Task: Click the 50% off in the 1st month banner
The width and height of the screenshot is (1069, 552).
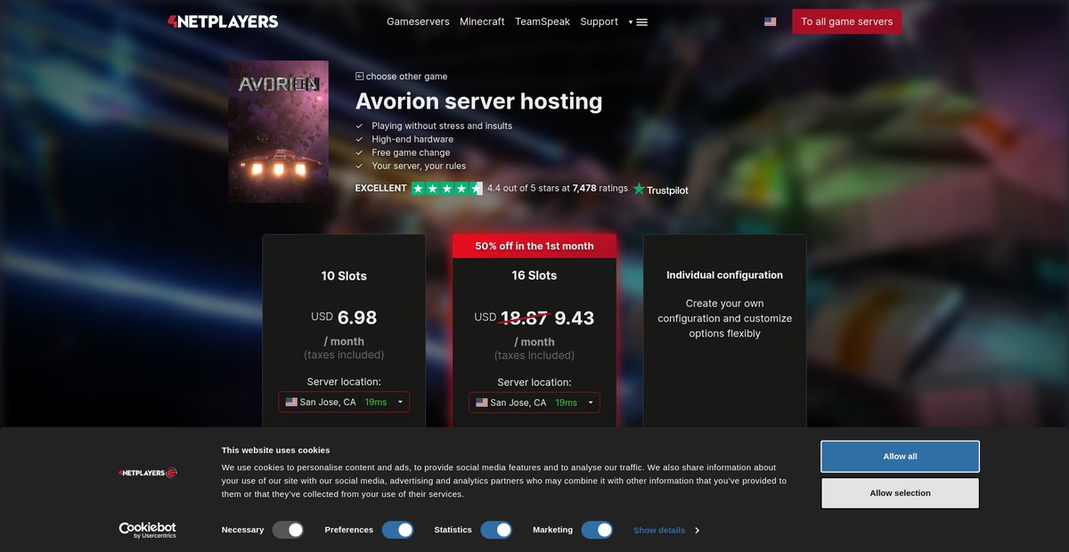Action: coord(534,246)
